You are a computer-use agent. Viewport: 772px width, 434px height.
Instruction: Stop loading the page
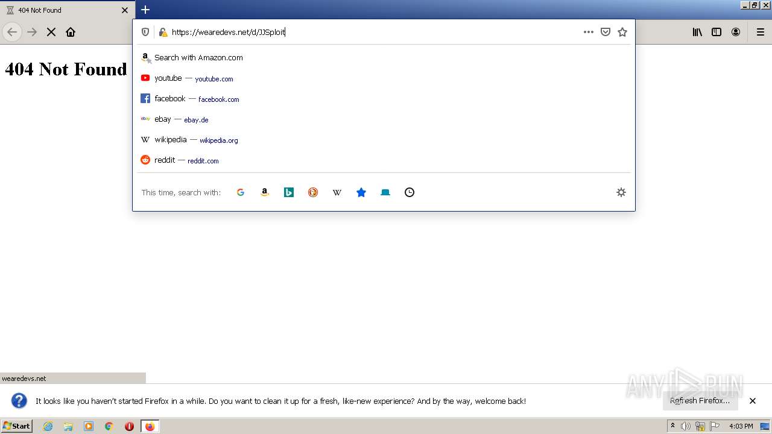(x=51, y=32)
